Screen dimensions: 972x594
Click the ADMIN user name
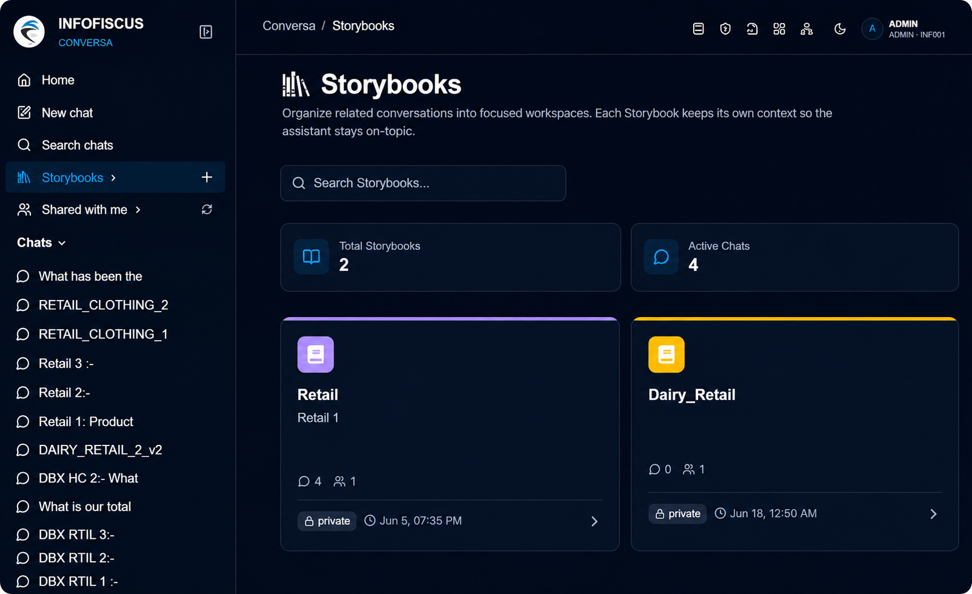pos(903,24)
